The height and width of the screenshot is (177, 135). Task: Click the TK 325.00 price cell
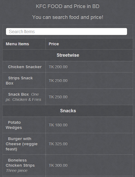(58, 144)
